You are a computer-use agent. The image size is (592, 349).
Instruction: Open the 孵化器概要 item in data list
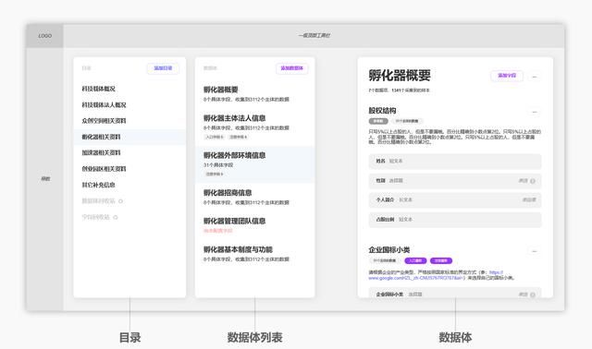(x=255, y=94)
